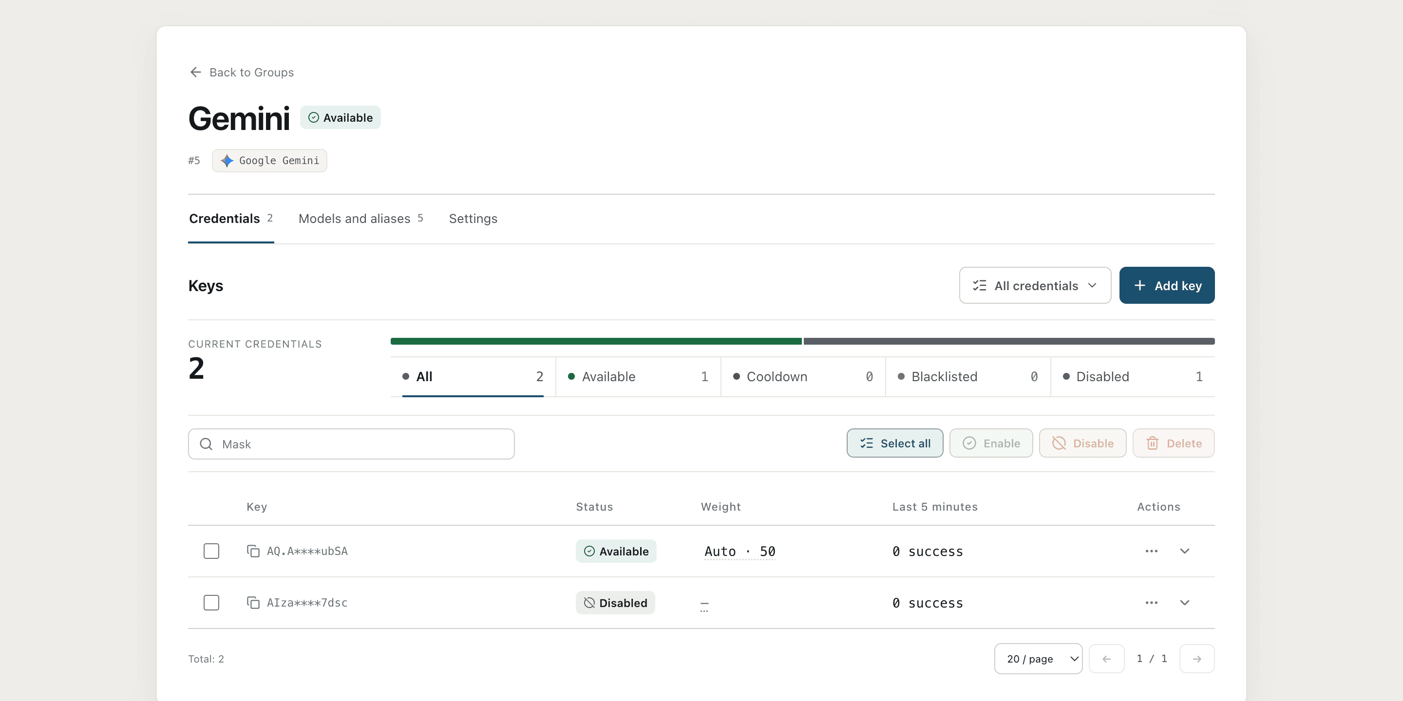
Task: Go to next page arrow
Action: (1196, 659)
